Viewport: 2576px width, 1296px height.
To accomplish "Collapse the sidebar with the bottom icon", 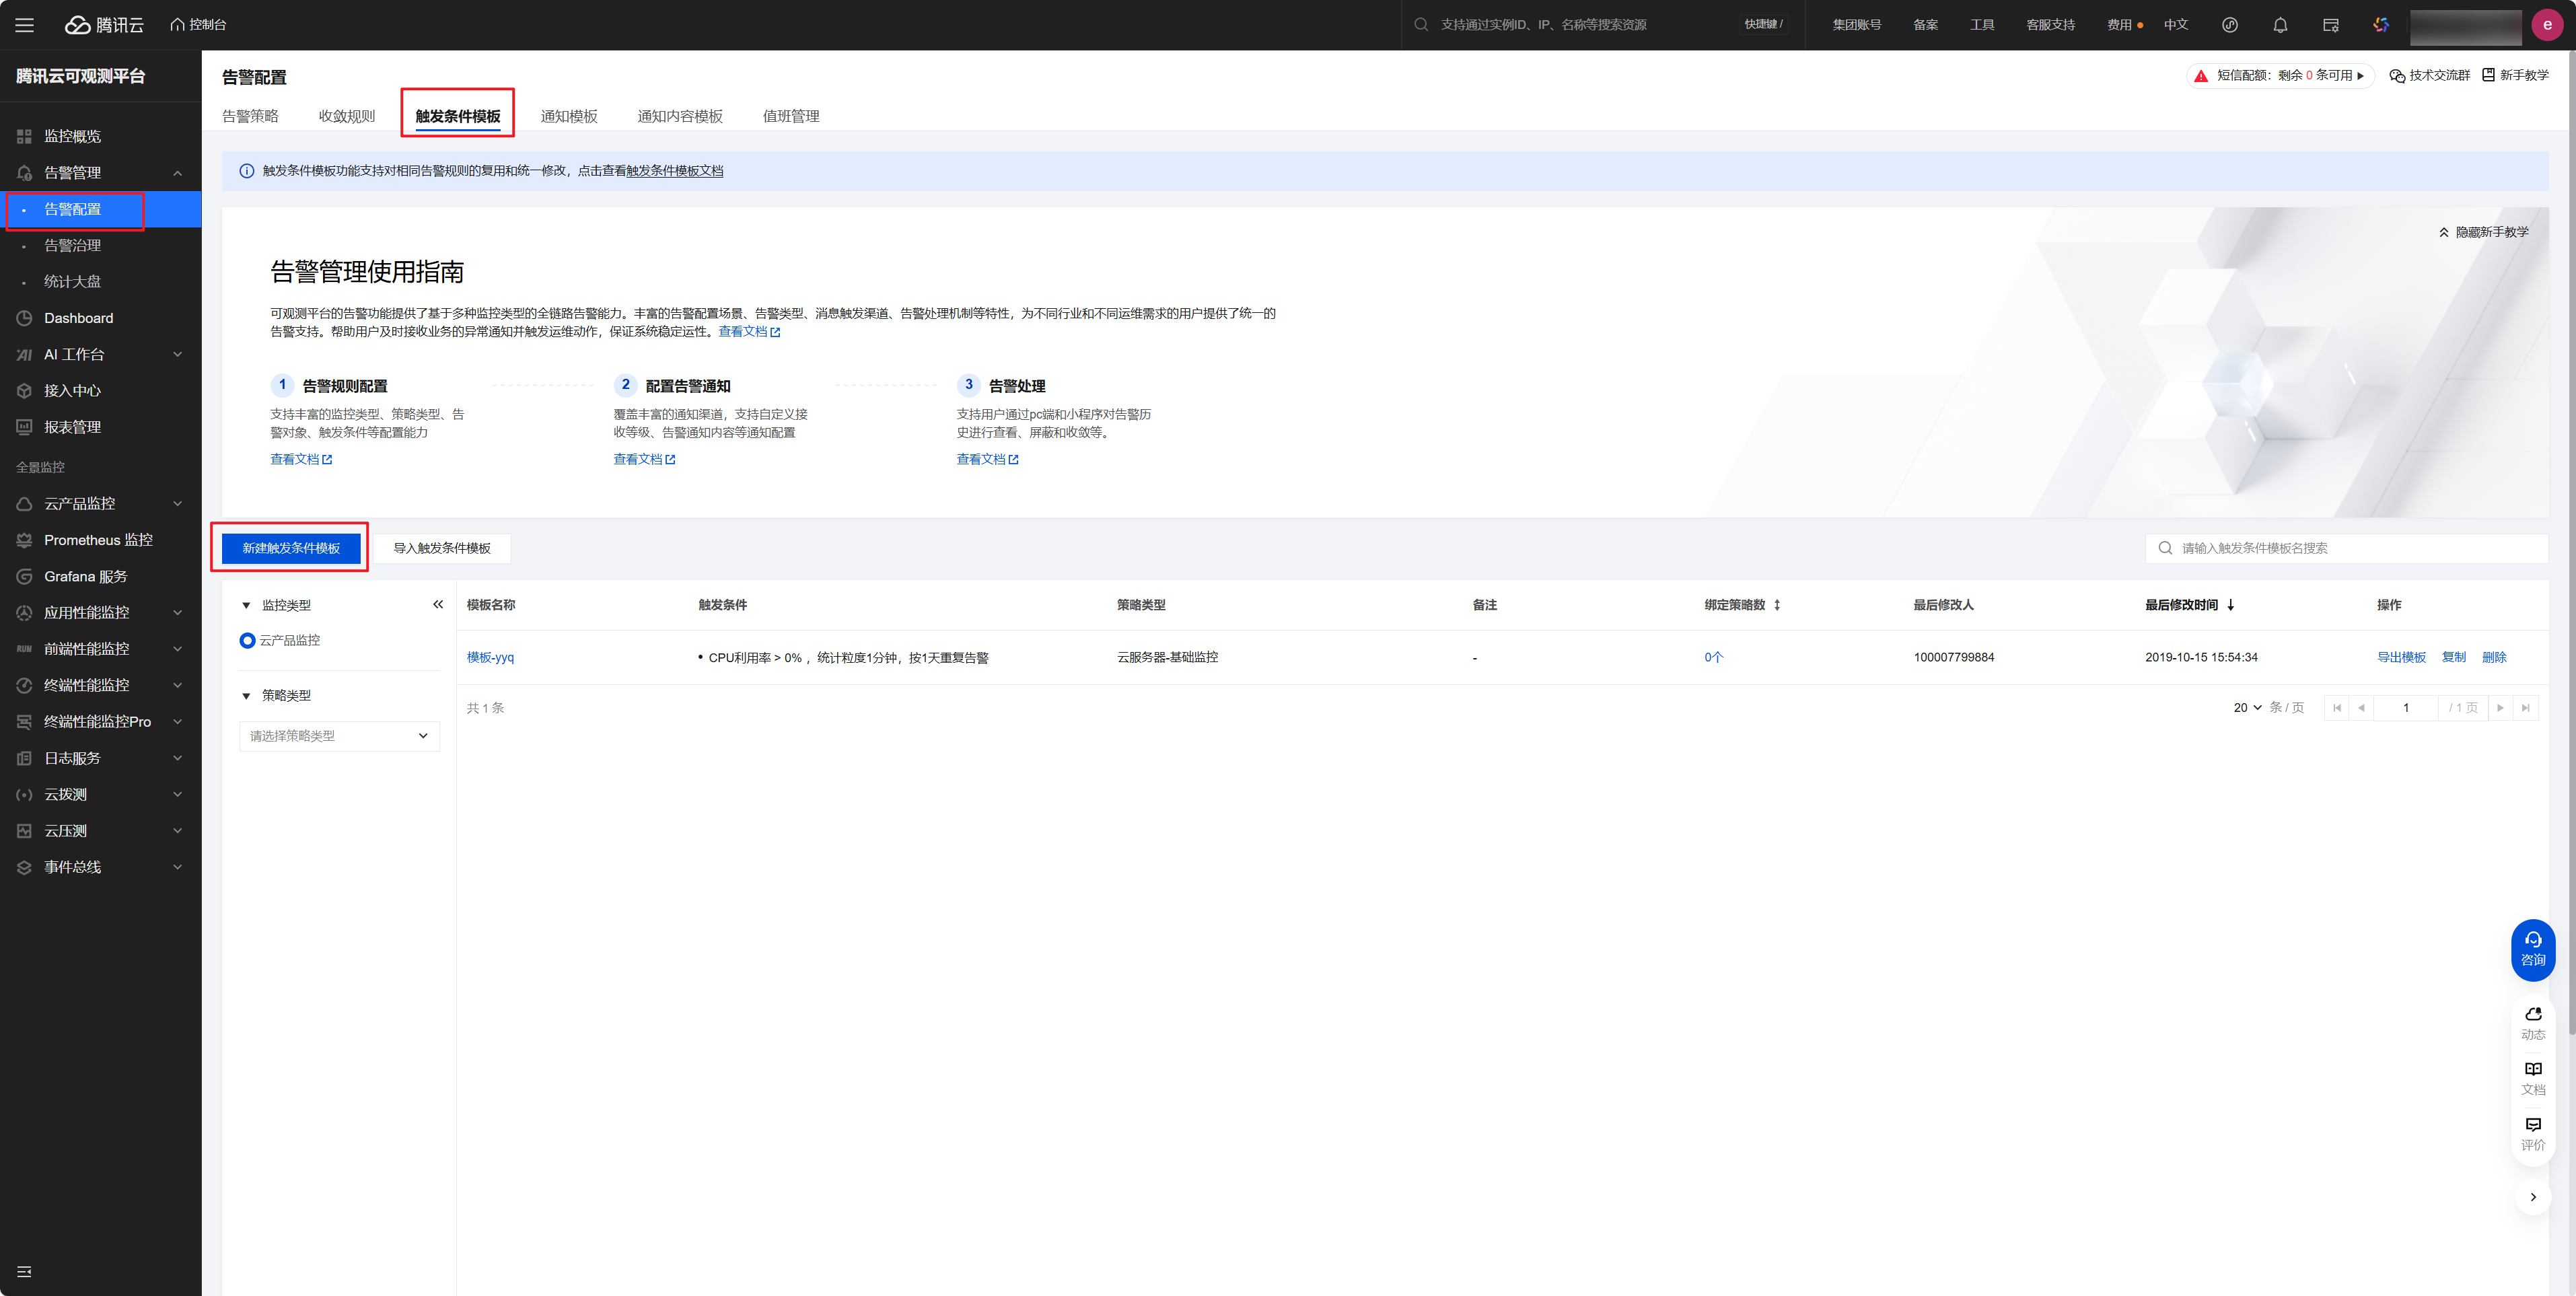I will pyautogui.click(x=24, y=1272).
